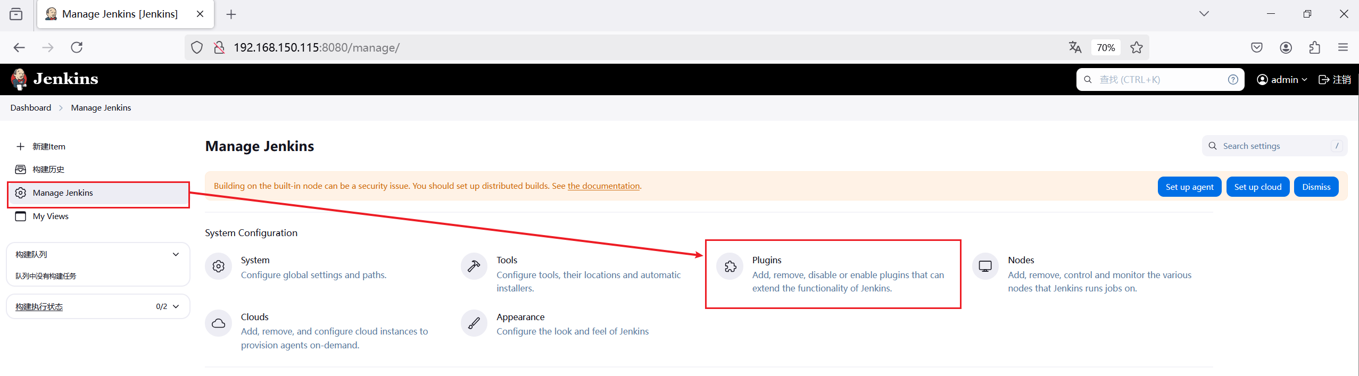Click the Nodes monitor icon
The image size is (1359, 376).
(x=985, y=266)
